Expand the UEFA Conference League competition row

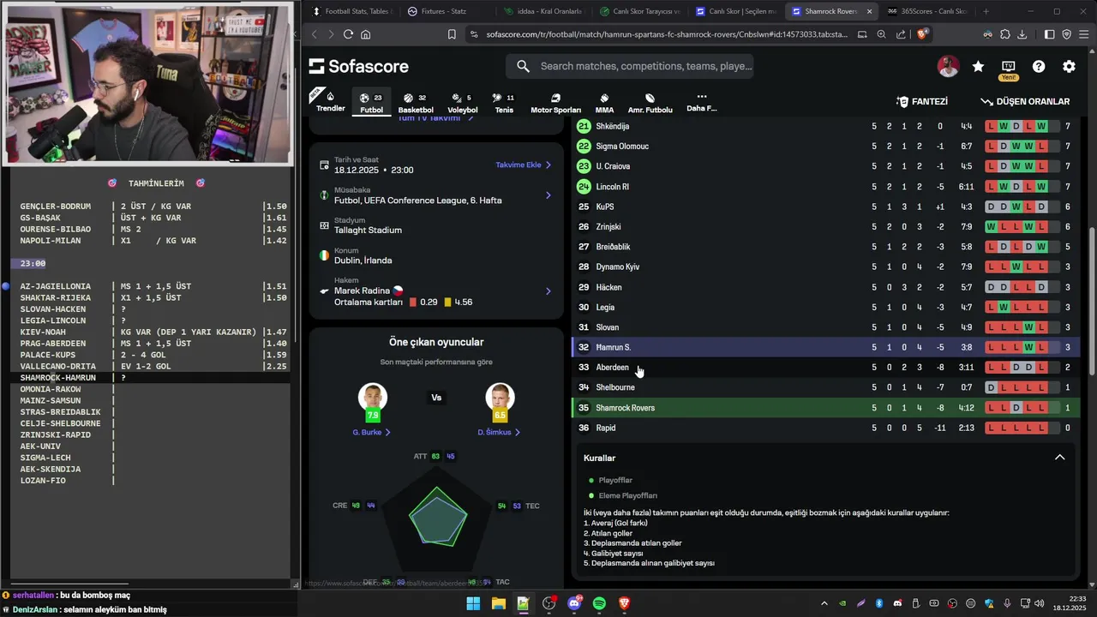[435, 195]
